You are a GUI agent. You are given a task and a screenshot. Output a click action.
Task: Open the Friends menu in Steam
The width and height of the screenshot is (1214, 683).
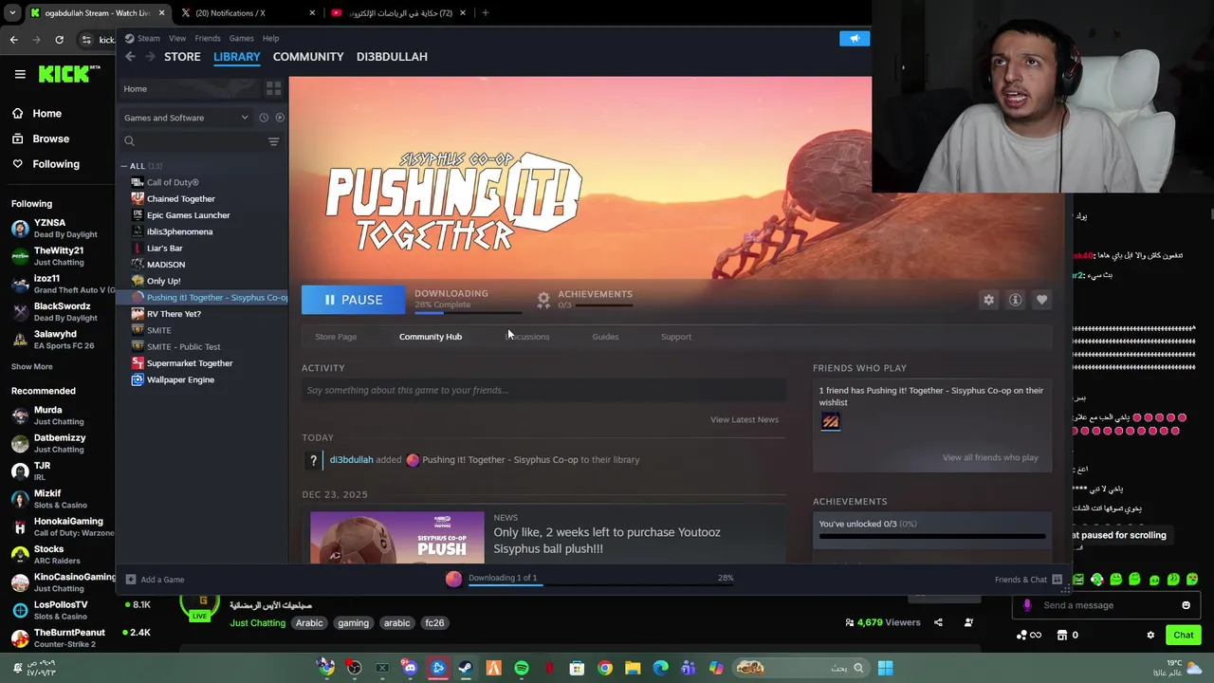tap(207, 38)
